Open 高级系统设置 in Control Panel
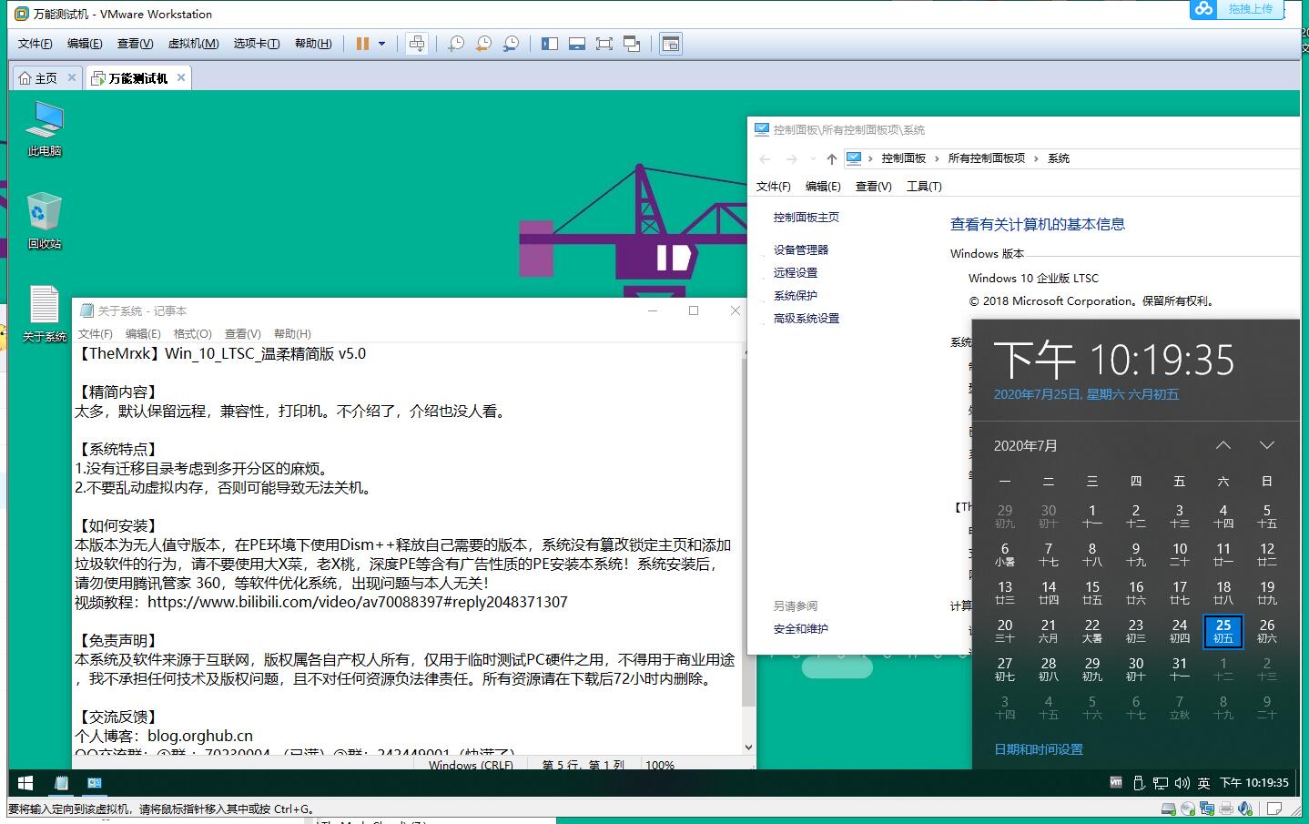Image resolution: width=1309 pixels, height=824 pixels. click(805, 318)
